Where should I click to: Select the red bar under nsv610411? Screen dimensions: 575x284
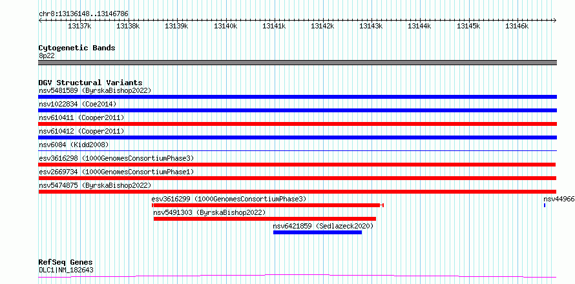297,124
